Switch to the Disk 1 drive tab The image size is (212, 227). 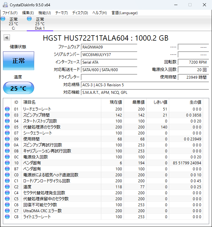40,24
